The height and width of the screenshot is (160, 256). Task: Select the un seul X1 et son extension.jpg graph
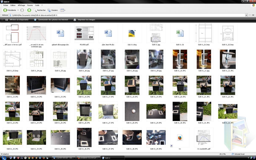(36, 33)
